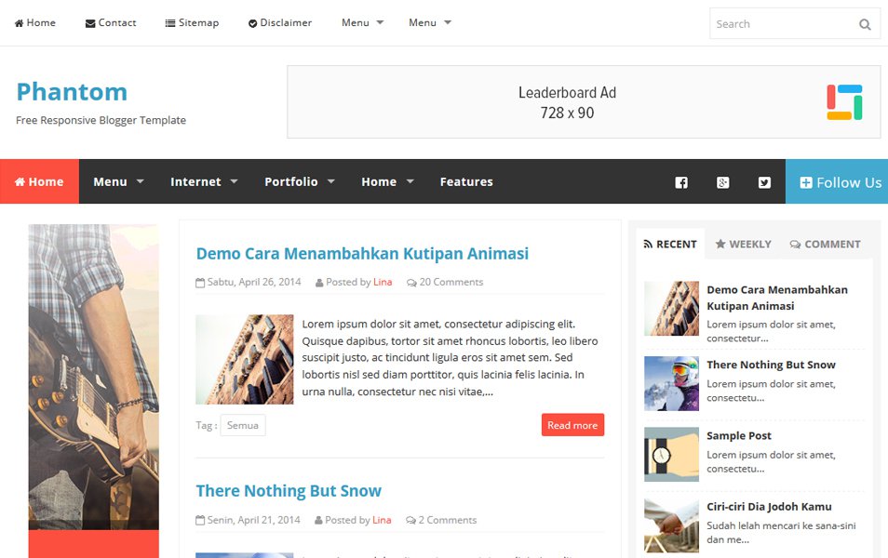Open the Twitter social icon
This screenshot has width=888, height=558.
(764, 182)
